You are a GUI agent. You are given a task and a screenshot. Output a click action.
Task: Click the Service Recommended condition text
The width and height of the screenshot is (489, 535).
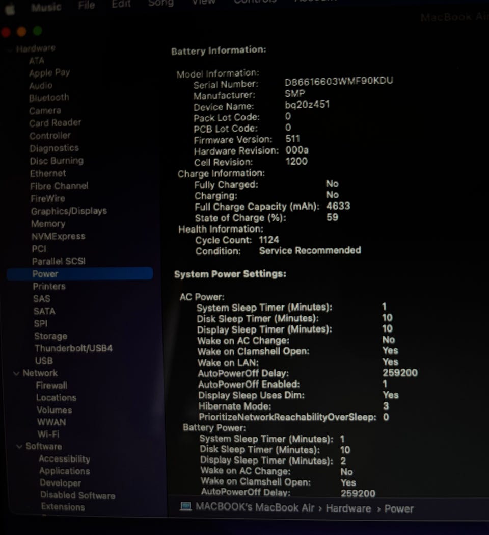310,250
